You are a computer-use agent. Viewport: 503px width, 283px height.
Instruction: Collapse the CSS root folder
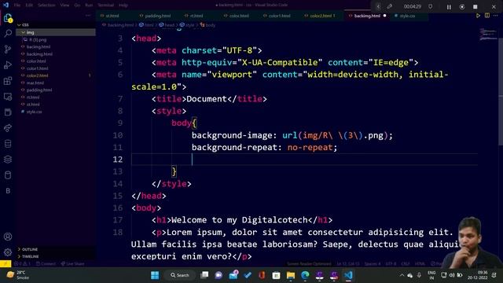tap(56, 24)
